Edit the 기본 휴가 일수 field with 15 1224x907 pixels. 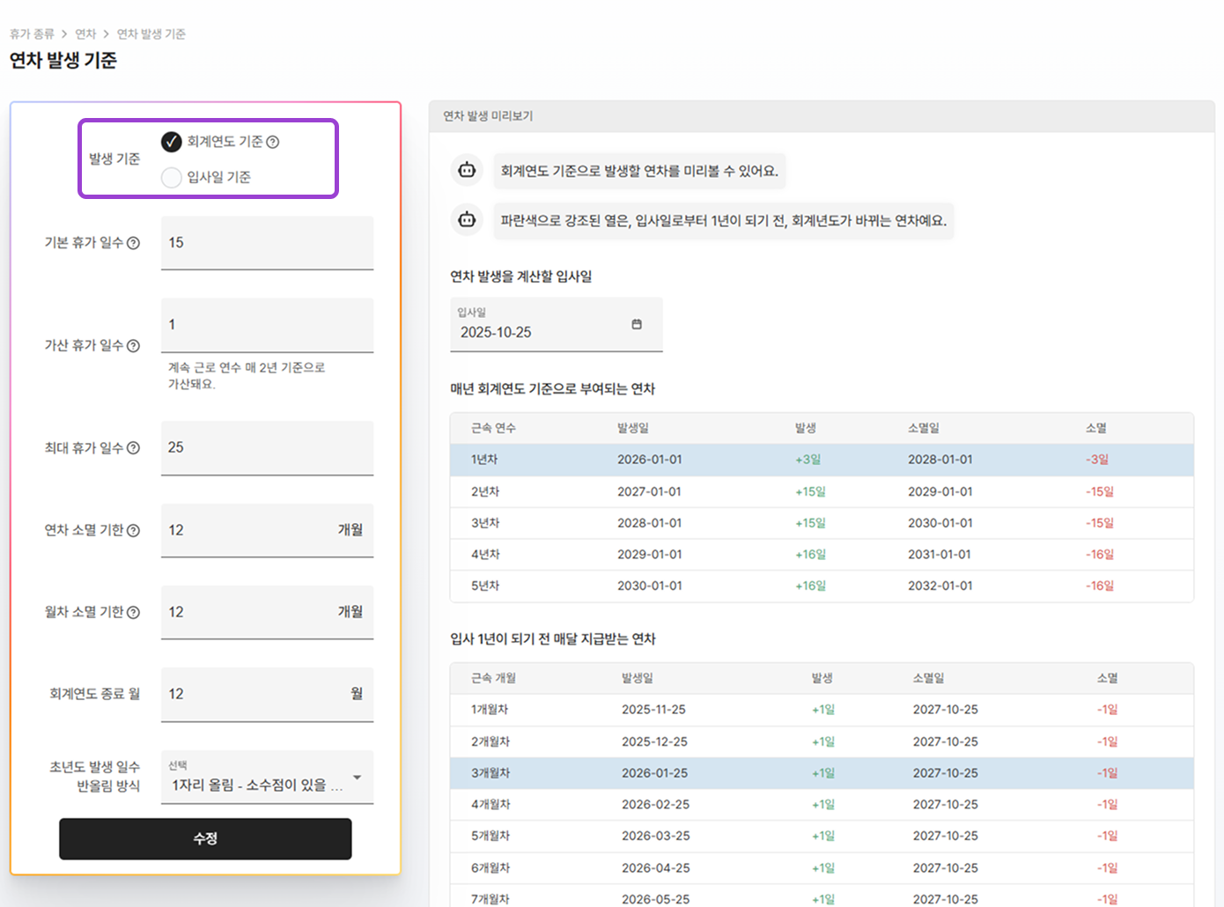point(267,243)
